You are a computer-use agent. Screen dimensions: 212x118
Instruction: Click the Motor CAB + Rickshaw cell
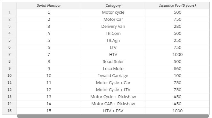(x=113, y=104)
